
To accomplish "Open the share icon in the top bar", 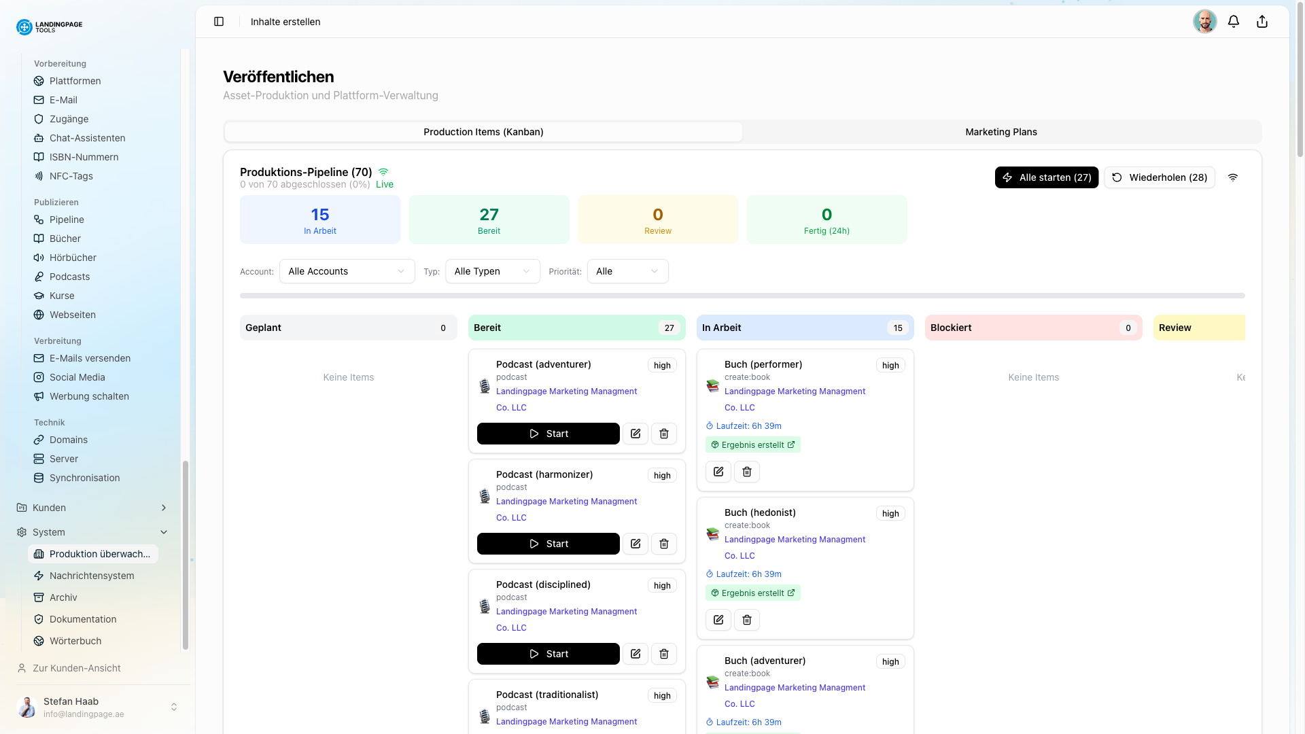I will (1262, 21).
